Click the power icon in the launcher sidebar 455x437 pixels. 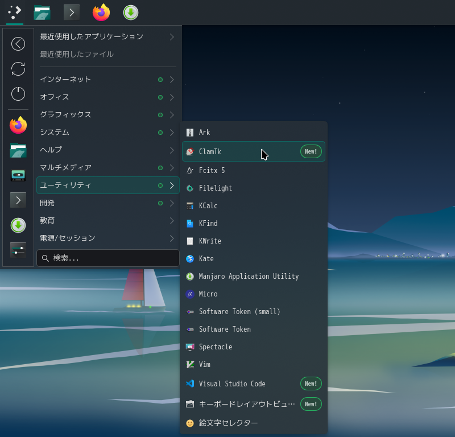pyautogui.click(x=18, y=94)
